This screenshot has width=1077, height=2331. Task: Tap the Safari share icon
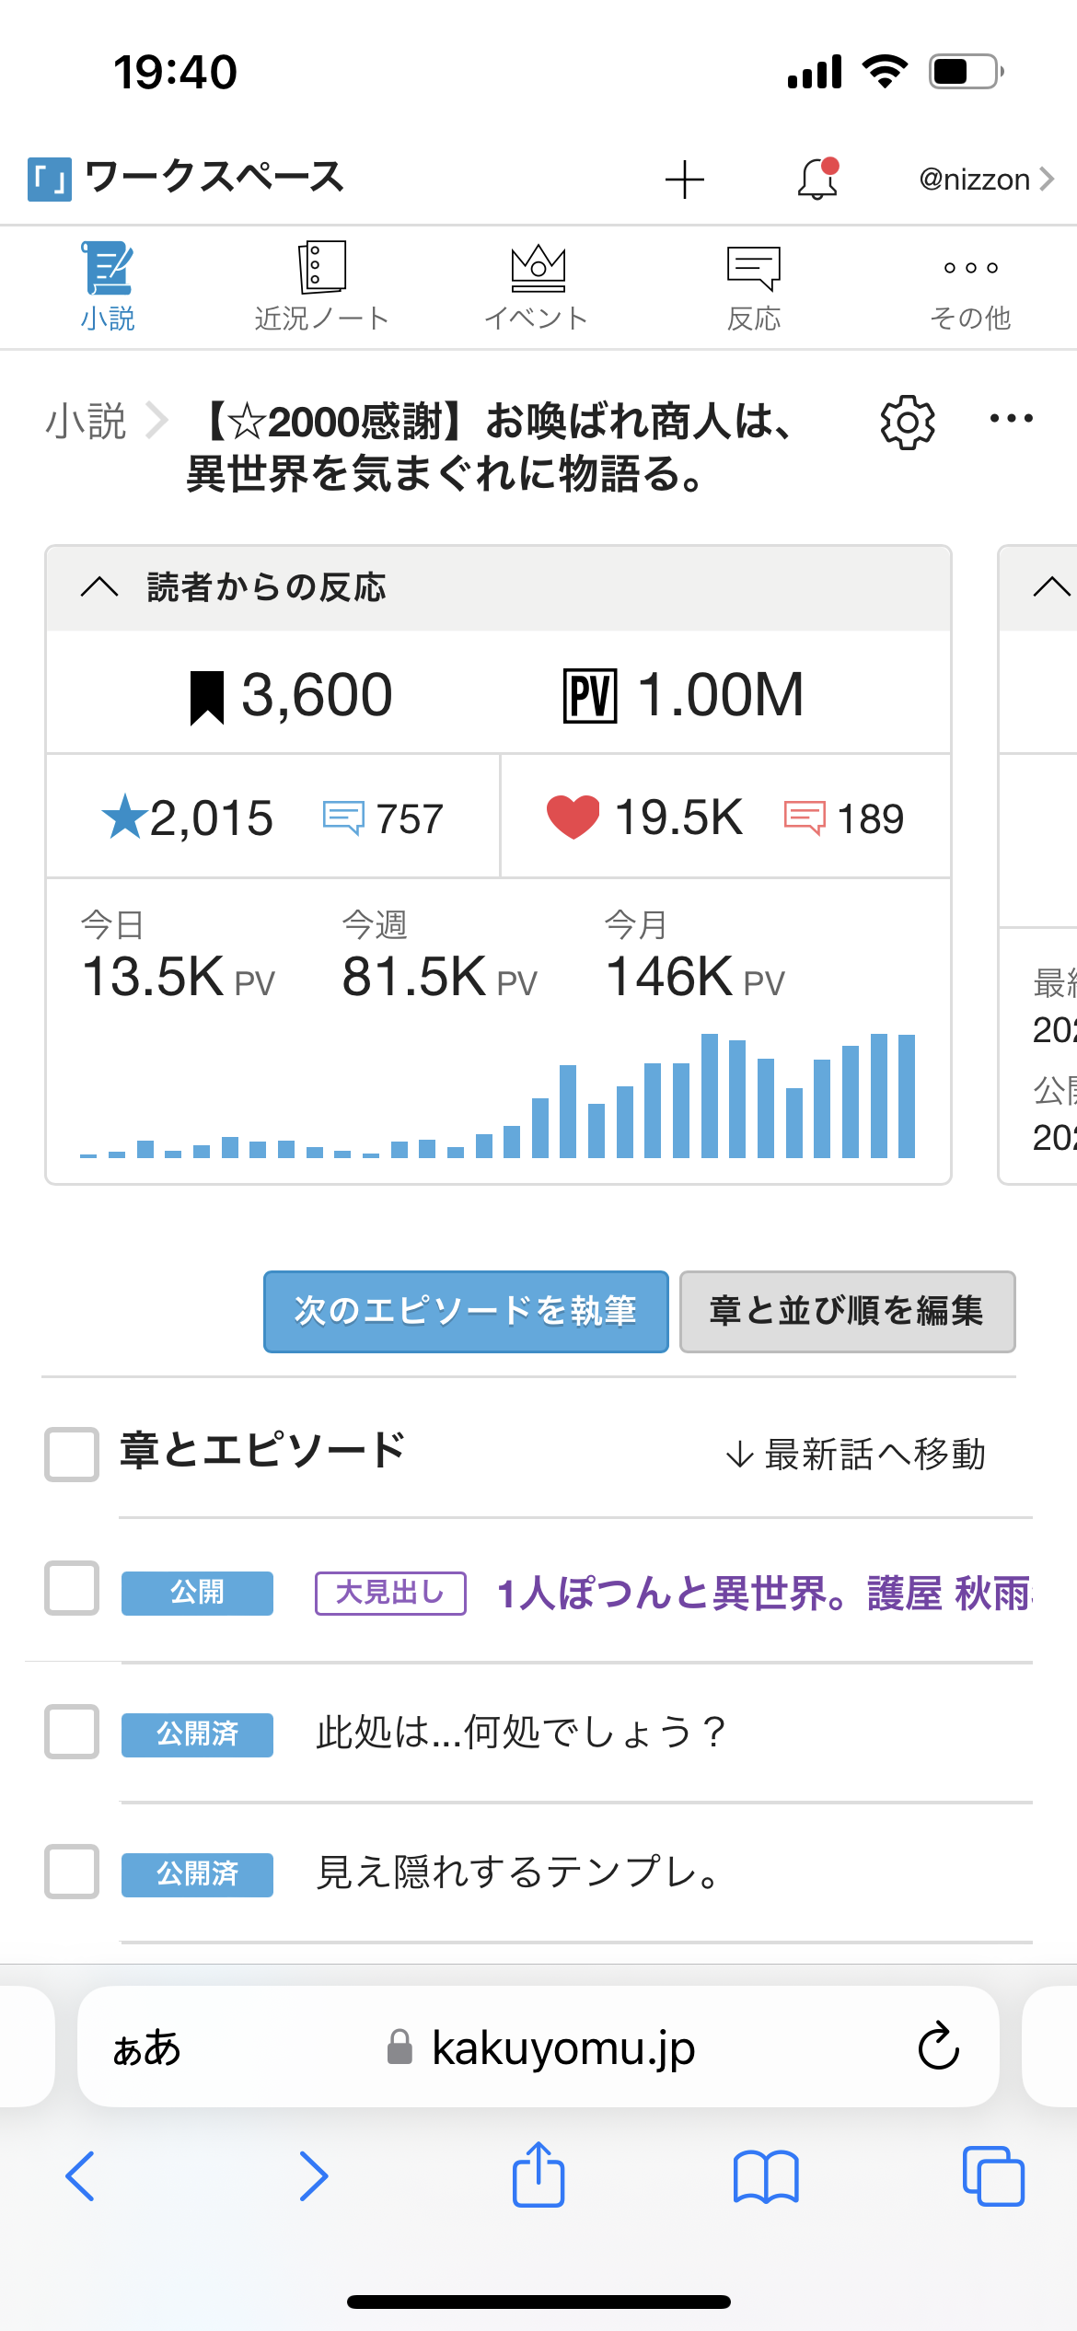pyautogui.click(x=538, y=2176)
